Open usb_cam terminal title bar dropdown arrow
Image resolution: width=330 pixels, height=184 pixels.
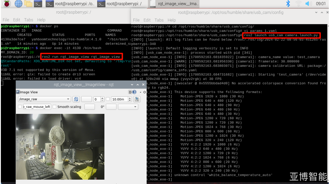316,12
